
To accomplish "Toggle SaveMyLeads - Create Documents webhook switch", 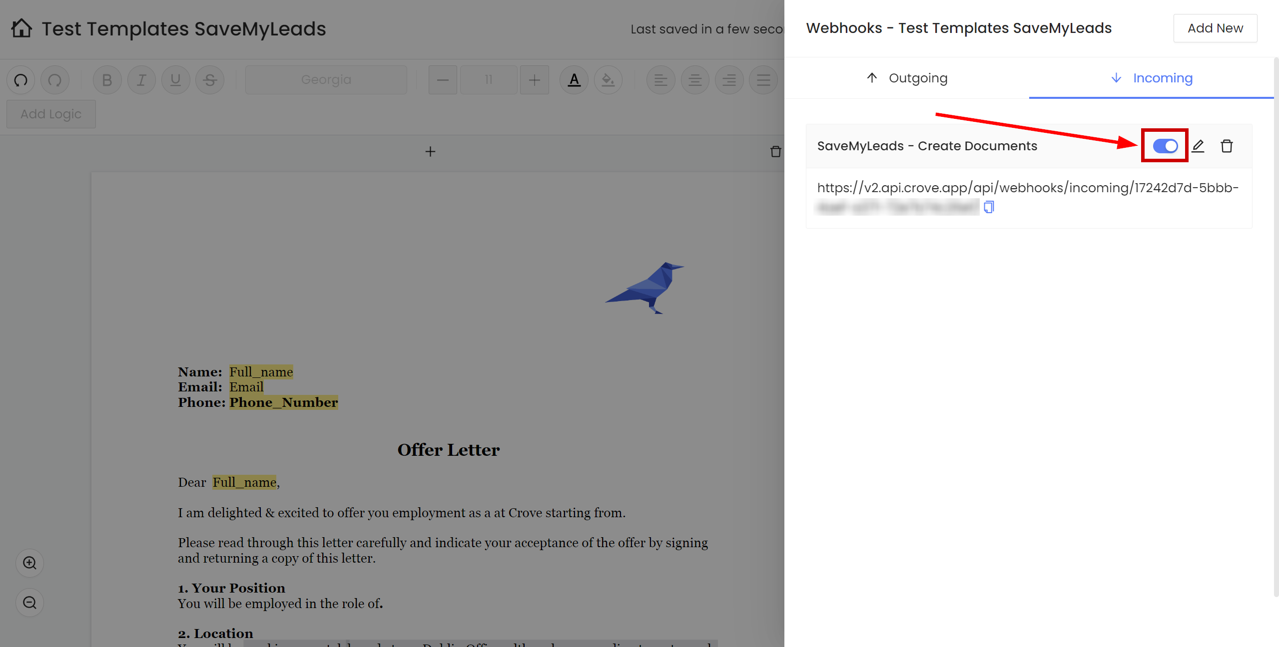I will (1165, 146).
